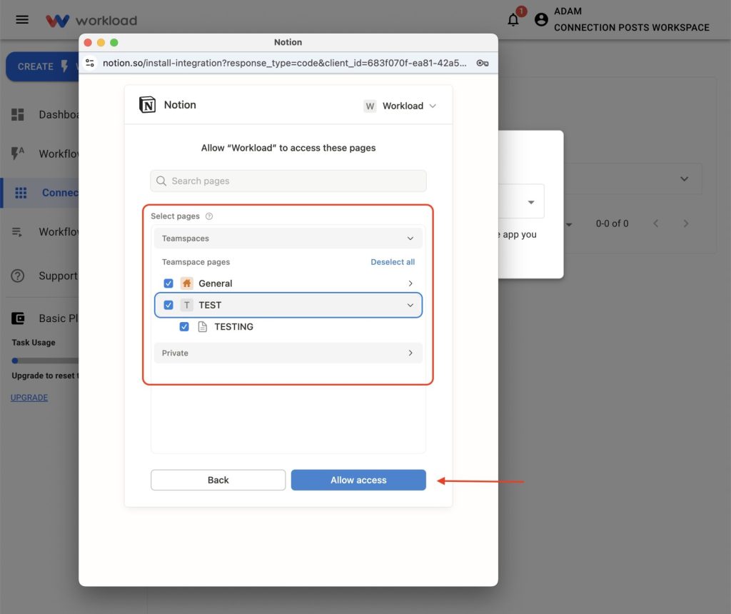Click the TESTING page document icon
731x614 pixels.
202,326
